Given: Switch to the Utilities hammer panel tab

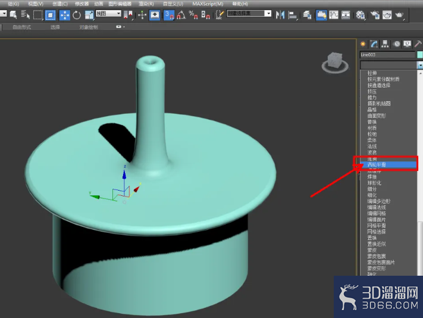Looking at the screenshot, I should point(418,43).
